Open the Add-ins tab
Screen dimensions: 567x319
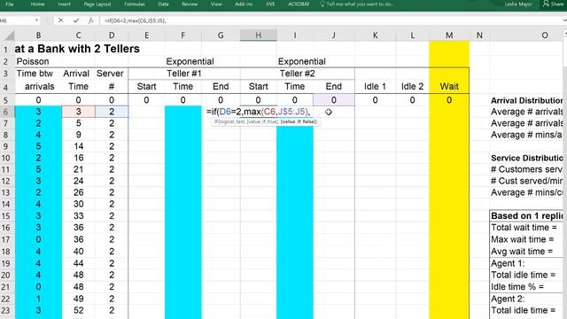tap(244, 4)
